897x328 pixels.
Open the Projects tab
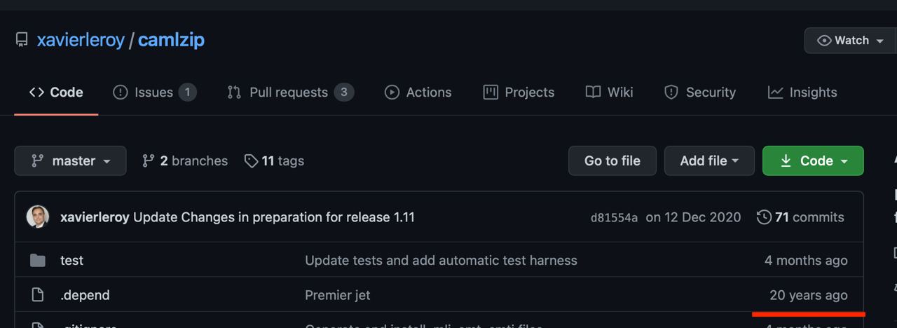coord(519,92)
